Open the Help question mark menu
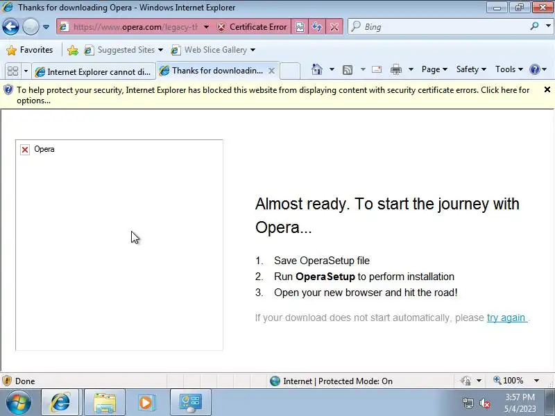555x416 pixels. (538, 69)
